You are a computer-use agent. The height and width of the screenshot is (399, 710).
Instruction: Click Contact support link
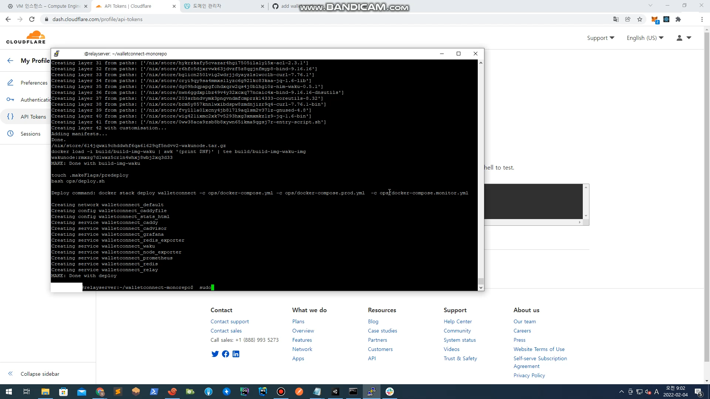click(230, 321)
